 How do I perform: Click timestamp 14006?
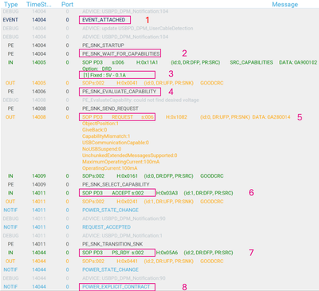click(39, 92)
